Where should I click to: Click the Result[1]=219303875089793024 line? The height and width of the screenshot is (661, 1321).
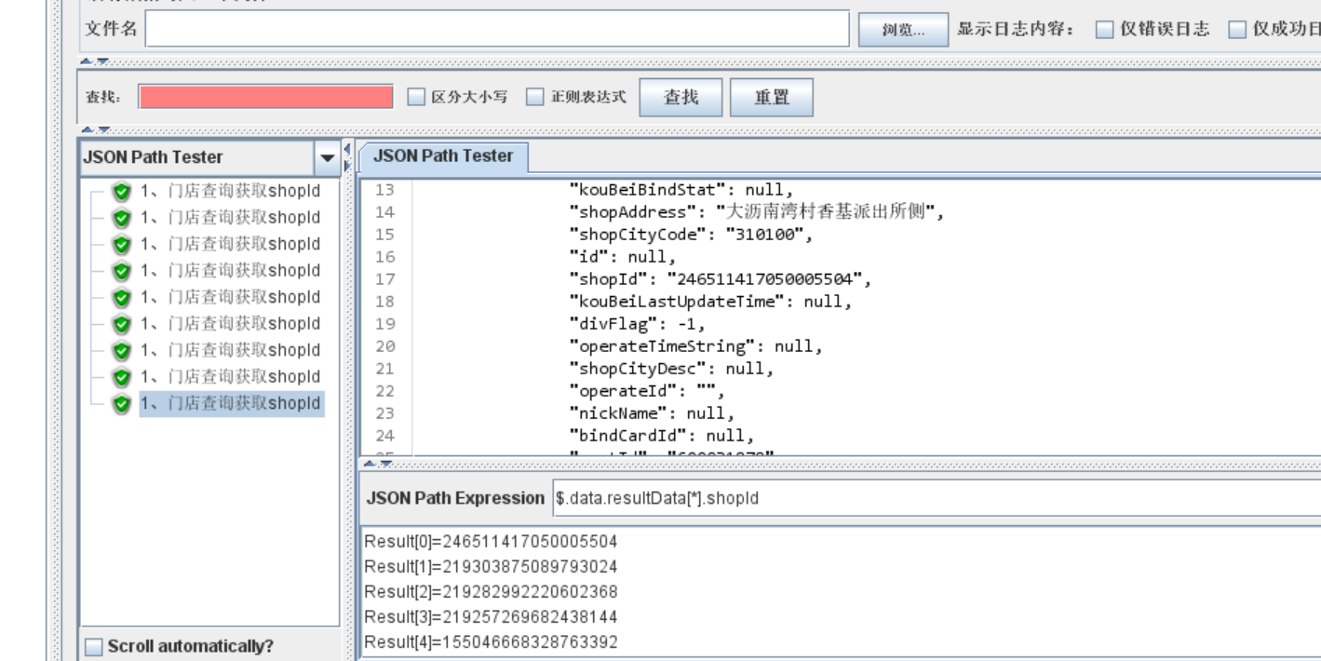click(x=491, y=567)
